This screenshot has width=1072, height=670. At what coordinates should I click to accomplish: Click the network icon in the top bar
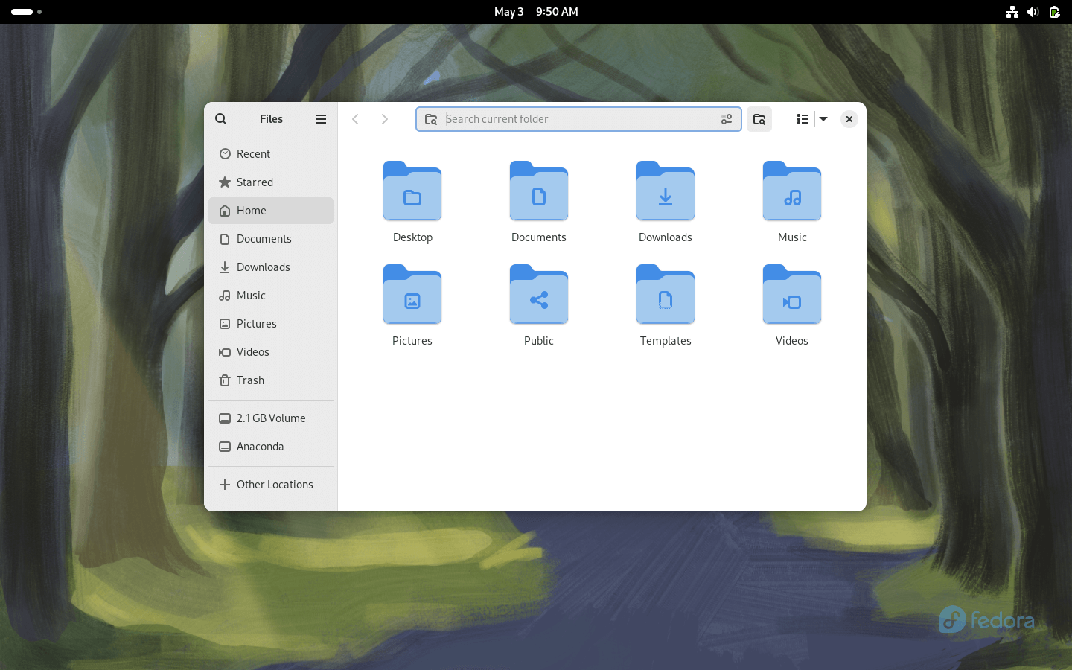(x=1012, y=12)
